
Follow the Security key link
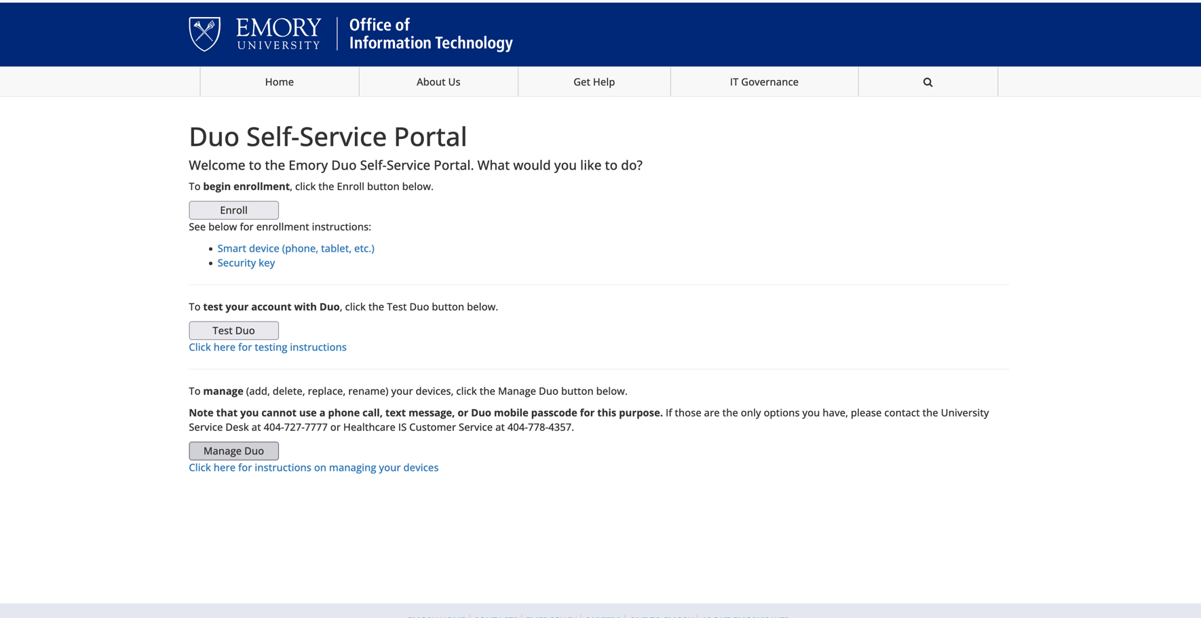[246, 263]
